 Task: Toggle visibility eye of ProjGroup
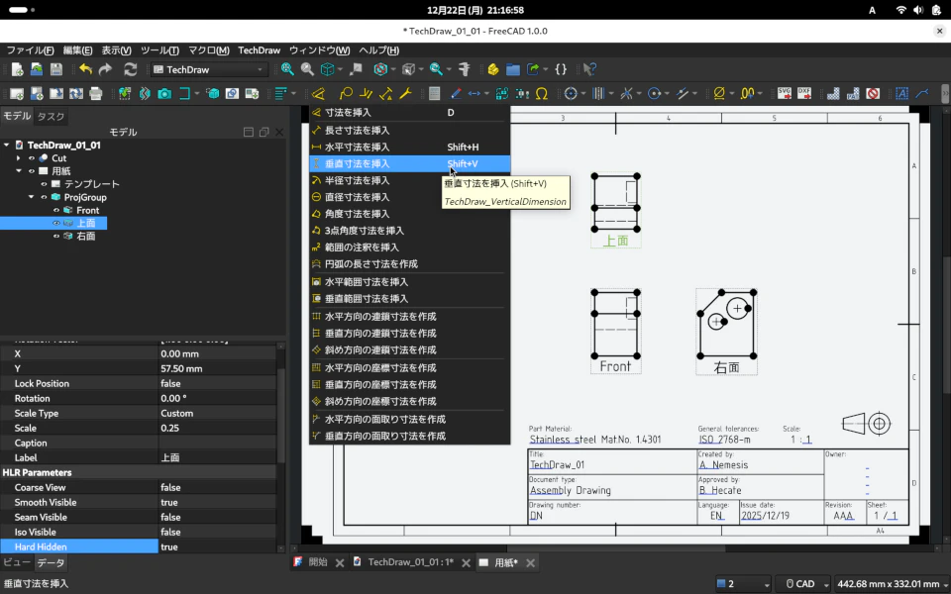pos(44,197)
